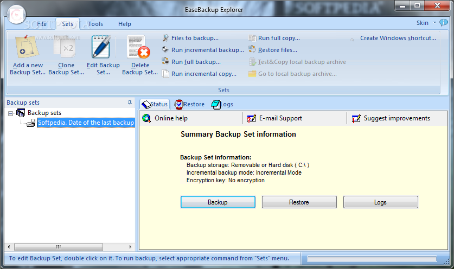The height and width of the screenshot is (269, 454).
Task: Switch to the Status tab
Action: click(155, 104)
